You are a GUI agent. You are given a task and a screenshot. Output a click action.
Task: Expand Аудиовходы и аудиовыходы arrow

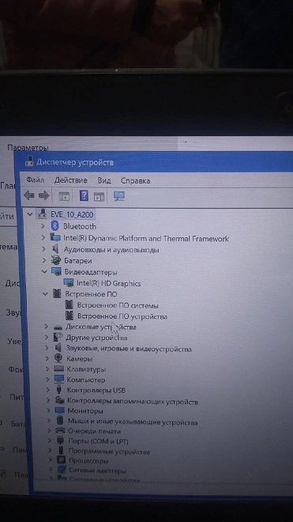tap(43, 249)
